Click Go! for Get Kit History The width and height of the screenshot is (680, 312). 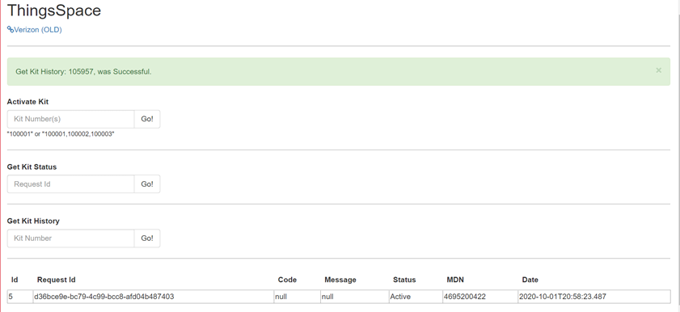(147, 238)
